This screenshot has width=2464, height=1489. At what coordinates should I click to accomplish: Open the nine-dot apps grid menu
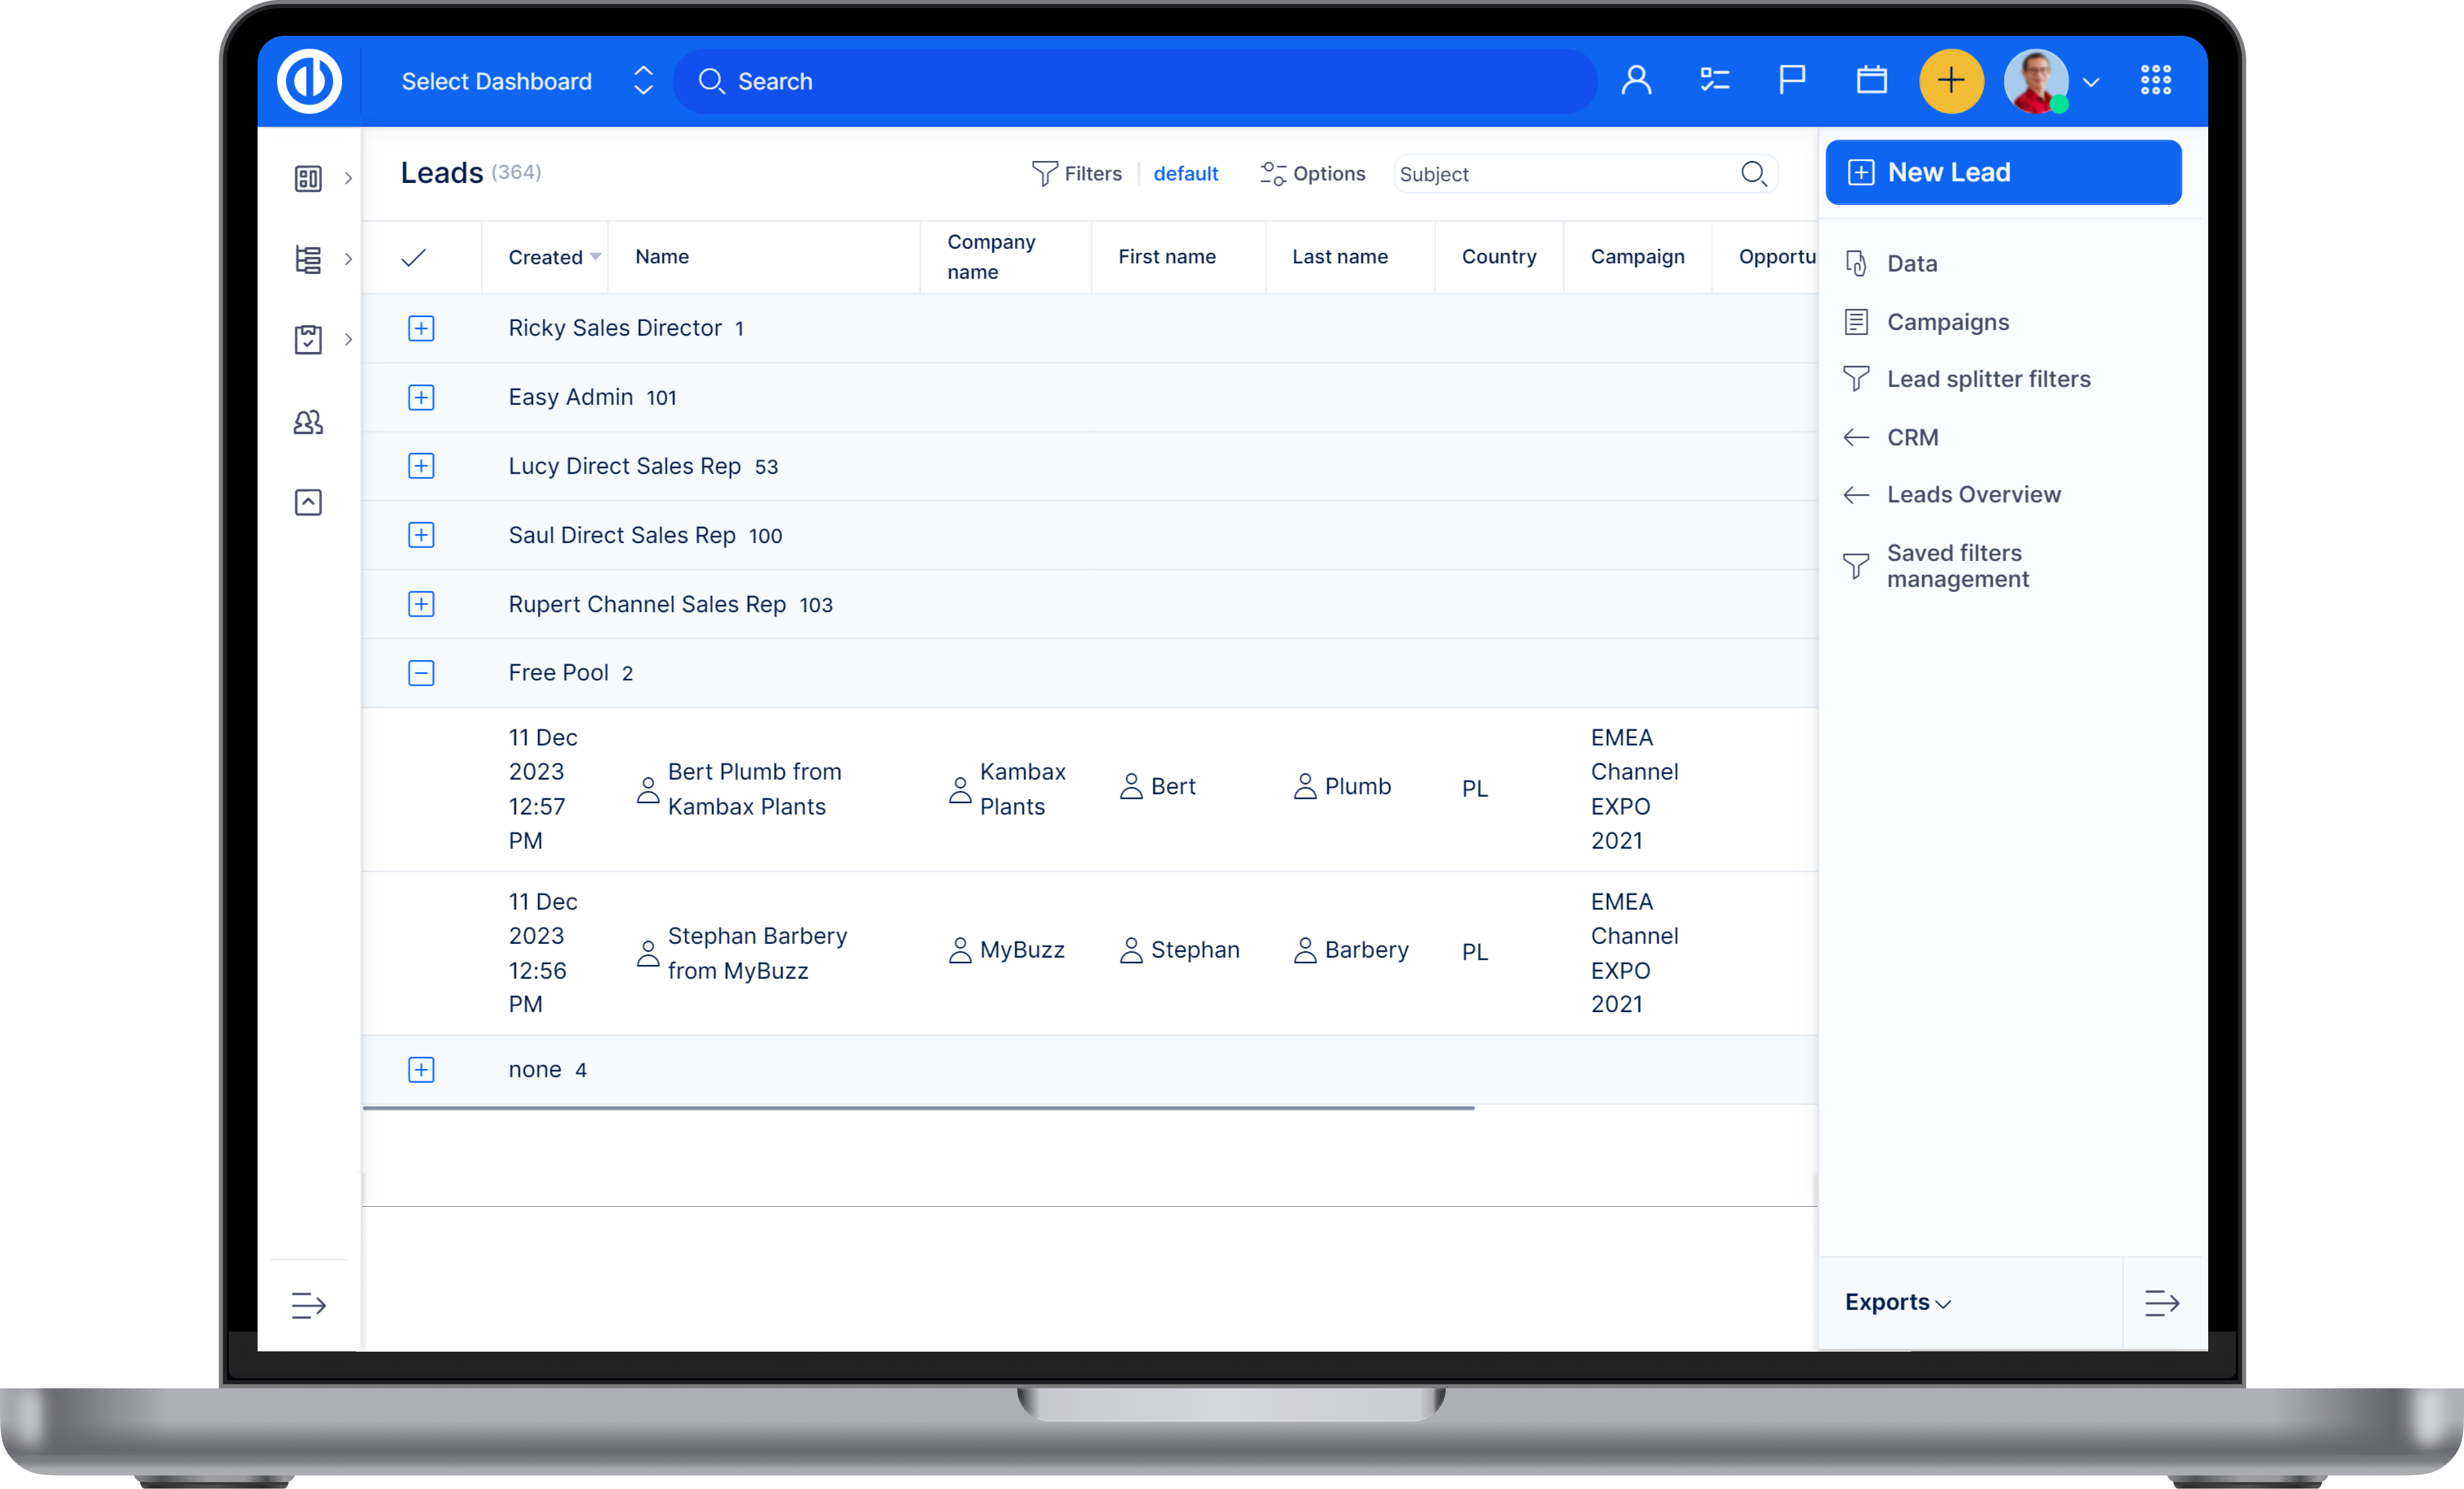point(2155,80)
